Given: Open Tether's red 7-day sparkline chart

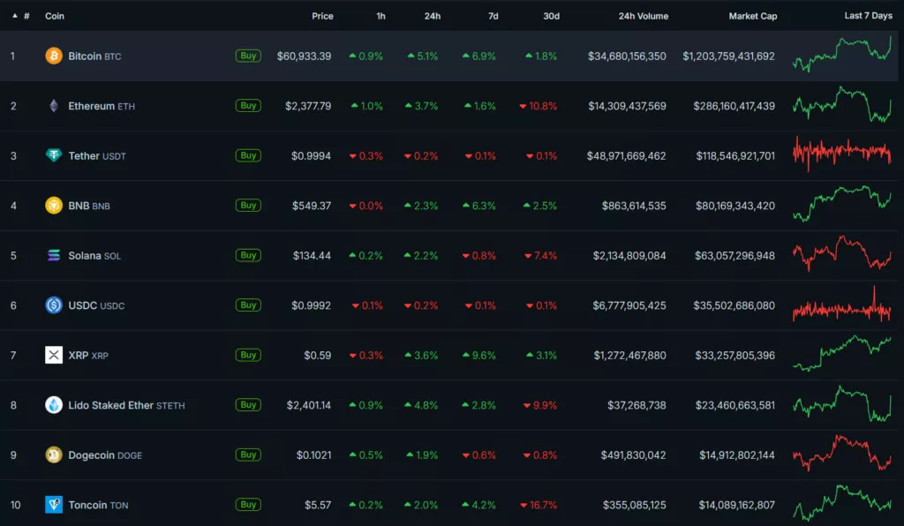Looking at the screenshot, I should 842,153.
